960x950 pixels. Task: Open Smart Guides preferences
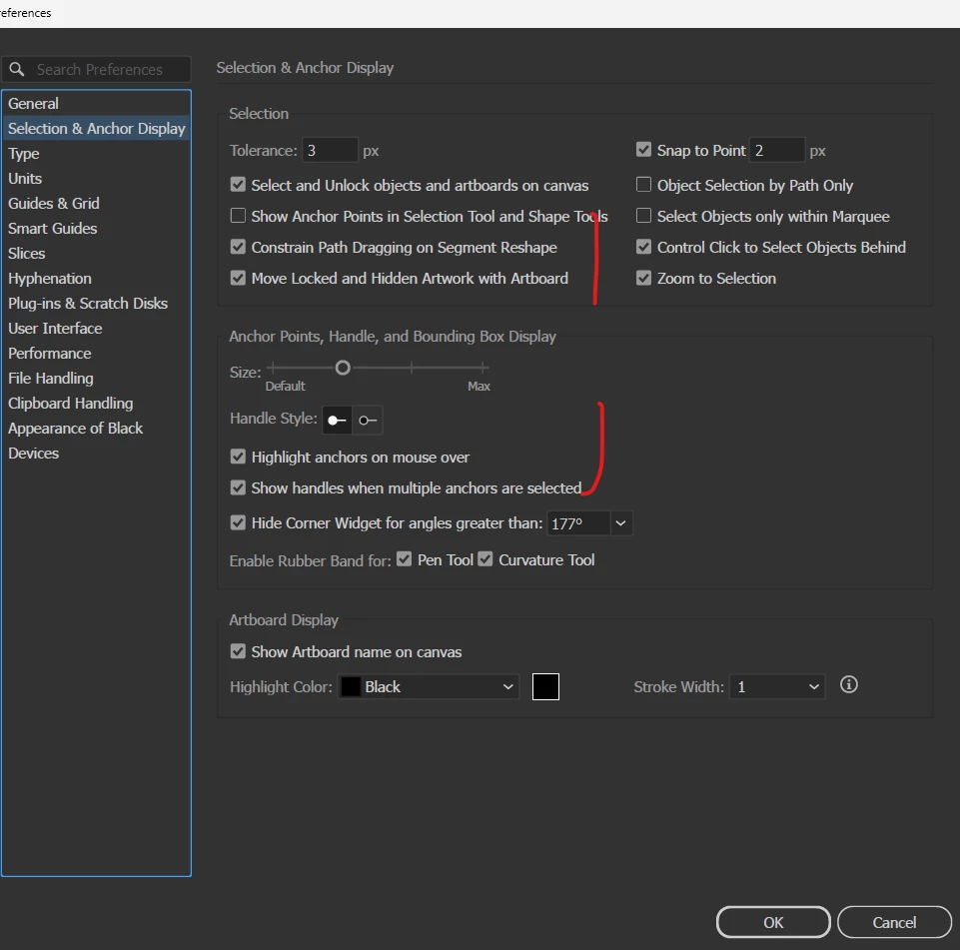coord(96,229)
